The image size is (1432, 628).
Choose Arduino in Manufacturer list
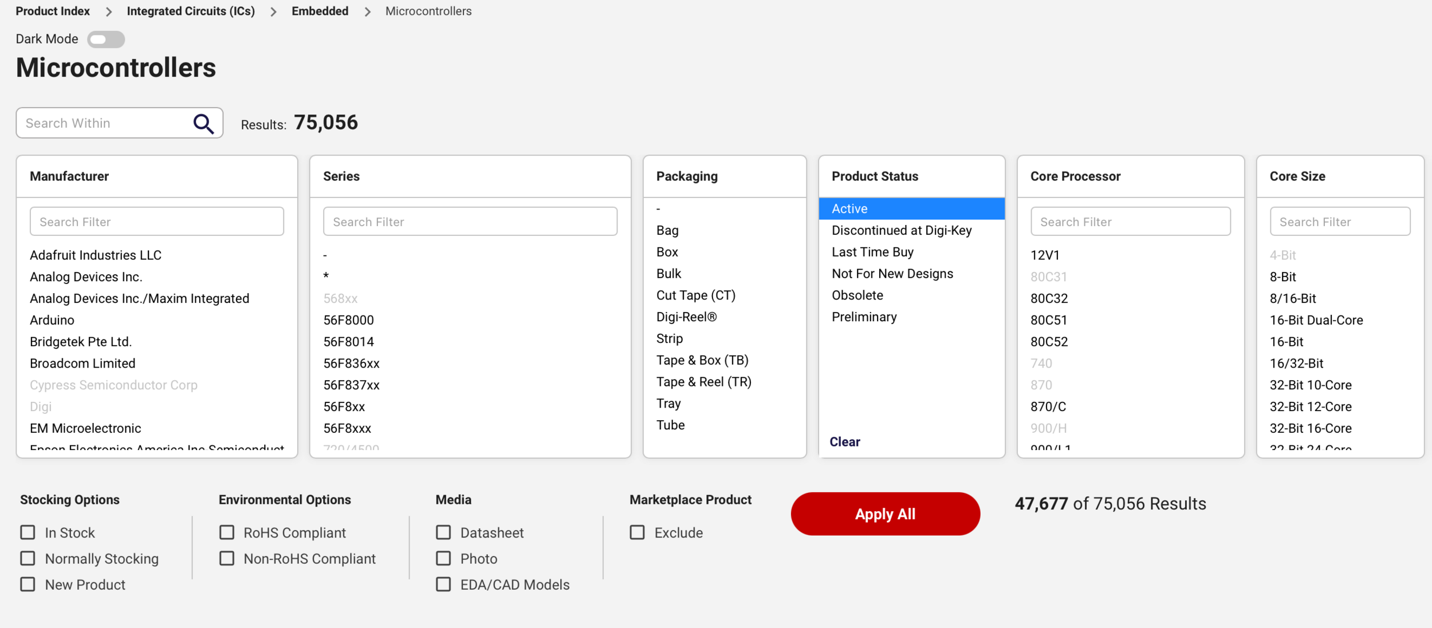(x=52, y=320)
